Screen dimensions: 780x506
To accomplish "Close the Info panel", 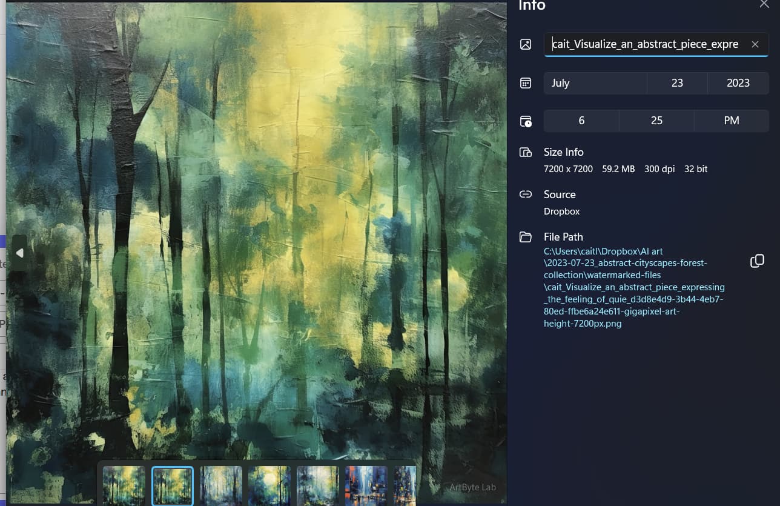I will (x=764, y=5).
